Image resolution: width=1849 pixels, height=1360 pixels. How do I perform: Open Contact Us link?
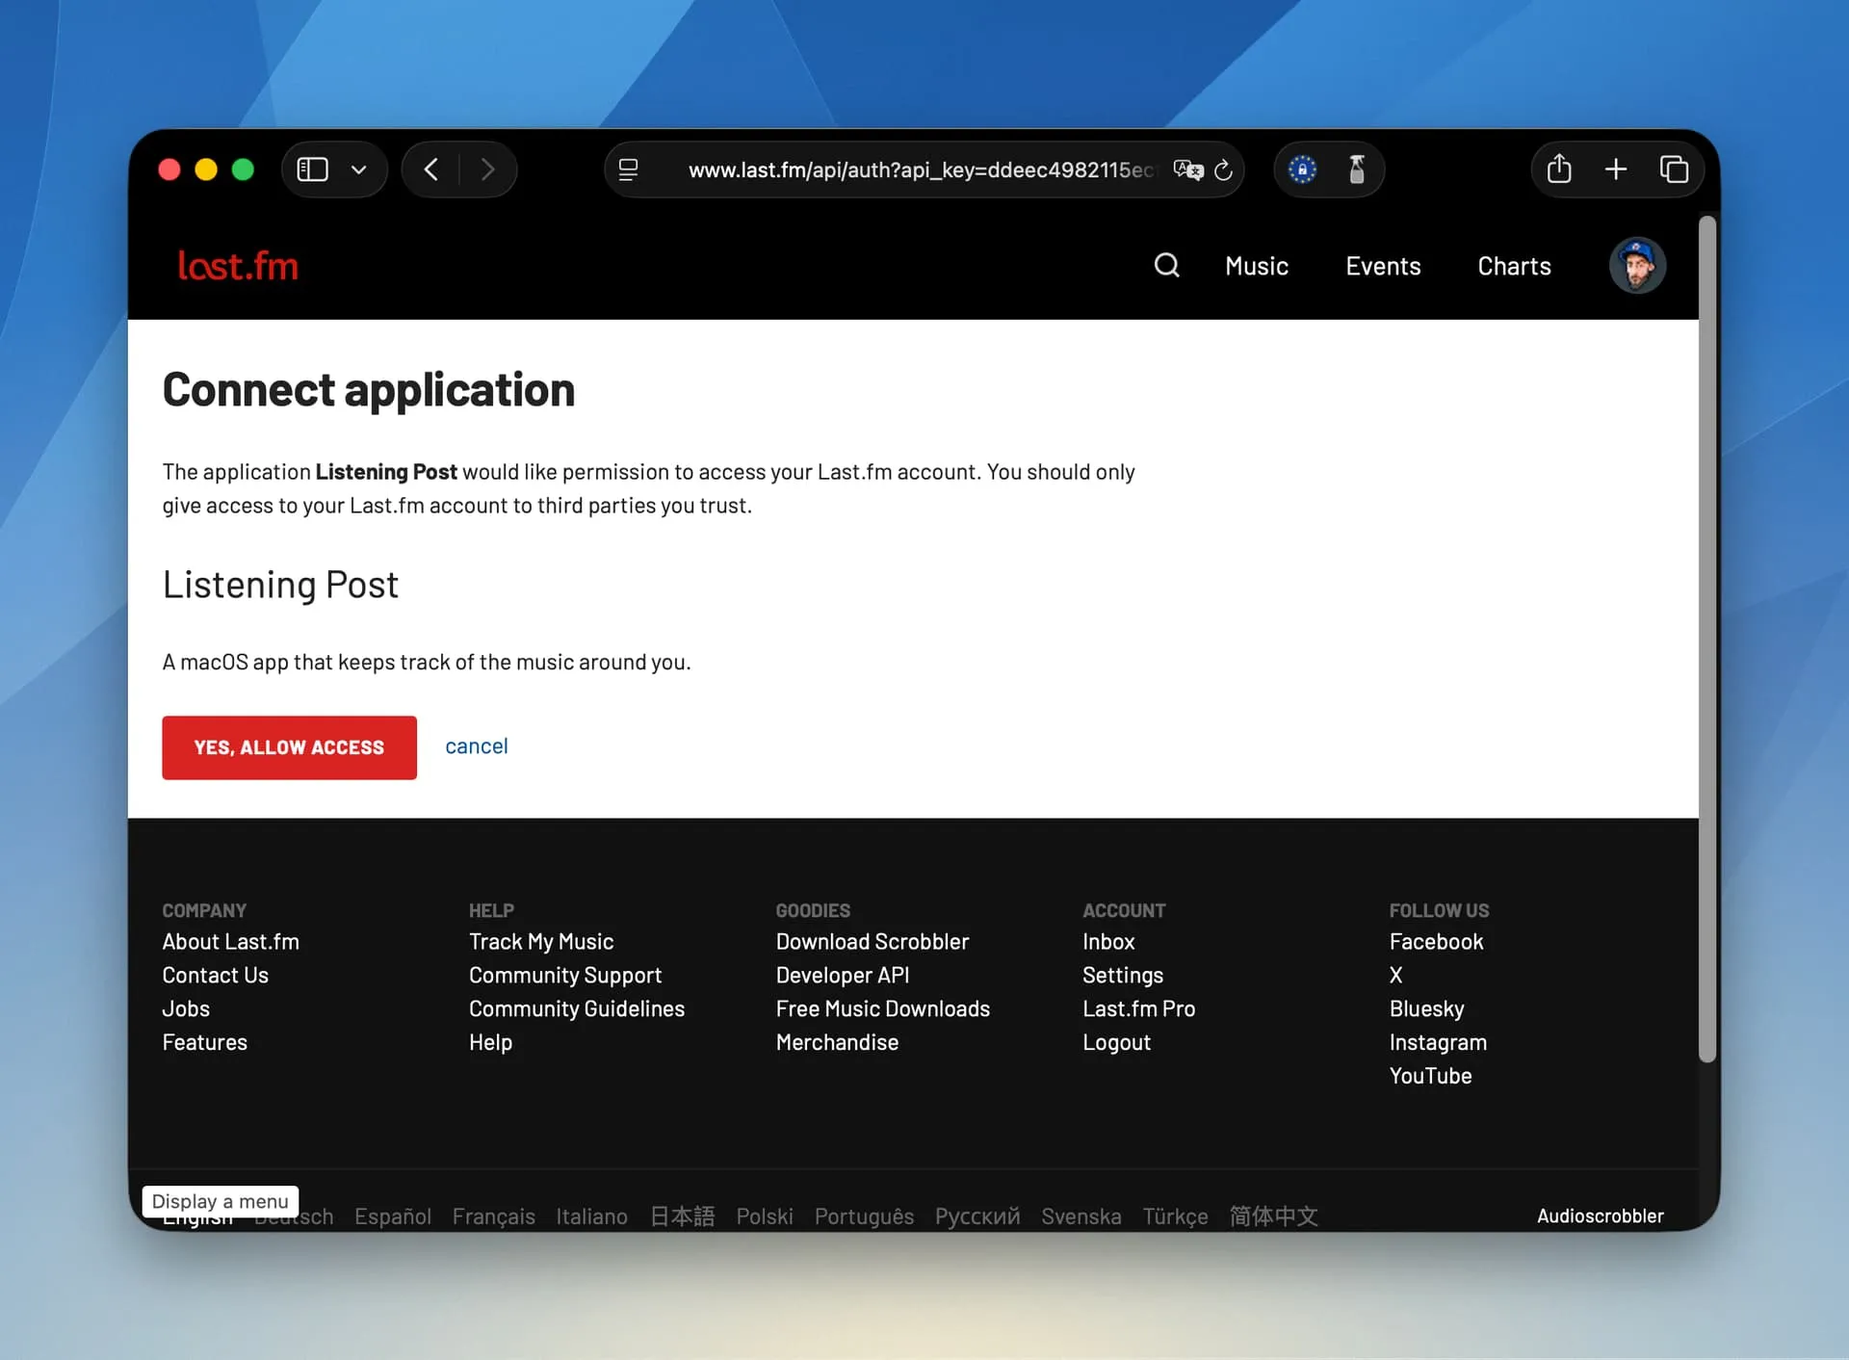pyautogui.click(x=215, y=975)
